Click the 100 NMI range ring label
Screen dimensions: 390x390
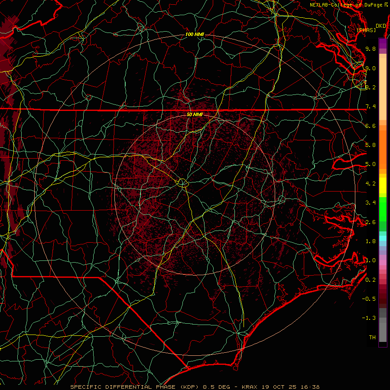pyautogui.click(x=195, y=34)
